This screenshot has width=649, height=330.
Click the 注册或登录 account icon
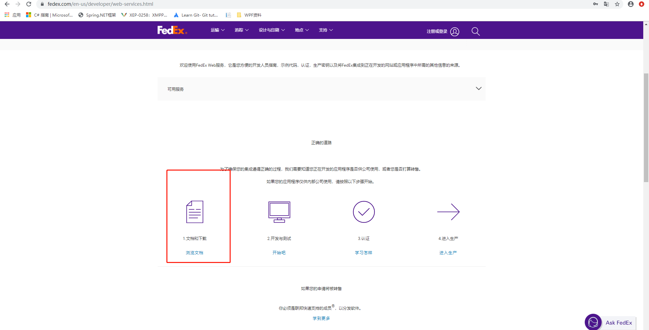[x=455, y=31]
